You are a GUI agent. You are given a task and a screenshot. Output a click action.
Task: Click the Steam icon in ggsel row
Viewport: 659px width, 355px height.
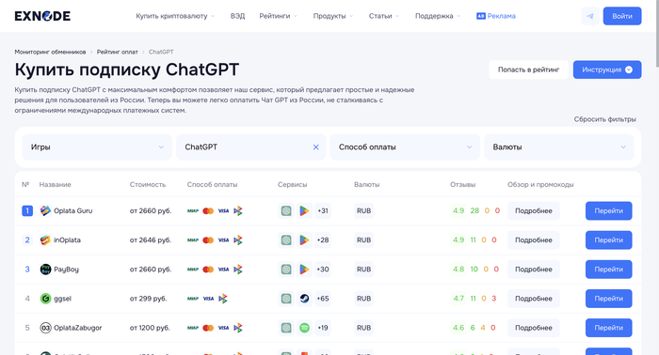304,299
